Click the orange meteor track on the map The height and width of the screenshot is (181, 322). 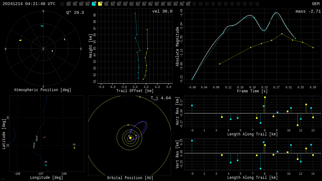point(45,137)
